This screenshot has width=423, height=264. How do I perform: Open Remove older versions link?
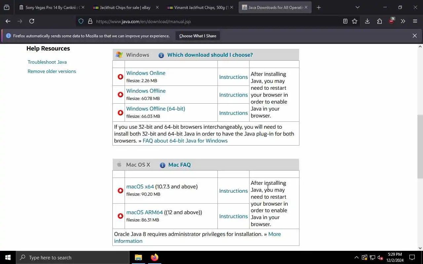[x=52, y=71]
